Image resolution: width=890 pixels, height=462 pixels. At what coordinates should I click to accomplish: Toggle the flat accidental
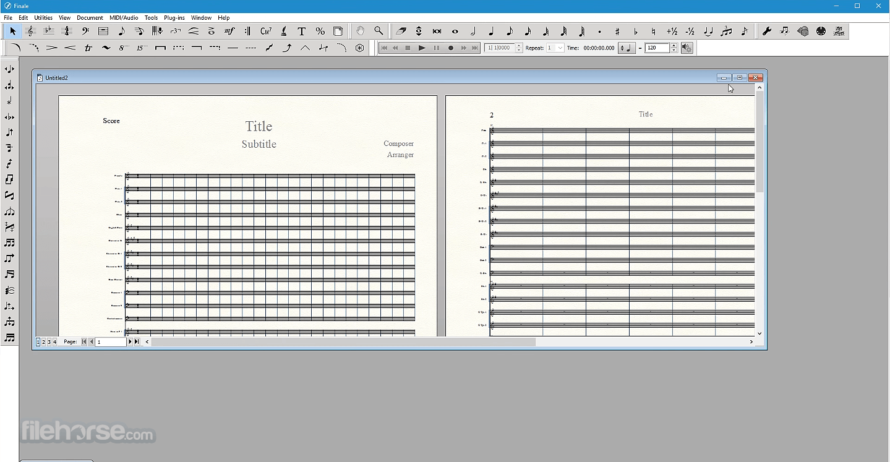click(635, 31)
